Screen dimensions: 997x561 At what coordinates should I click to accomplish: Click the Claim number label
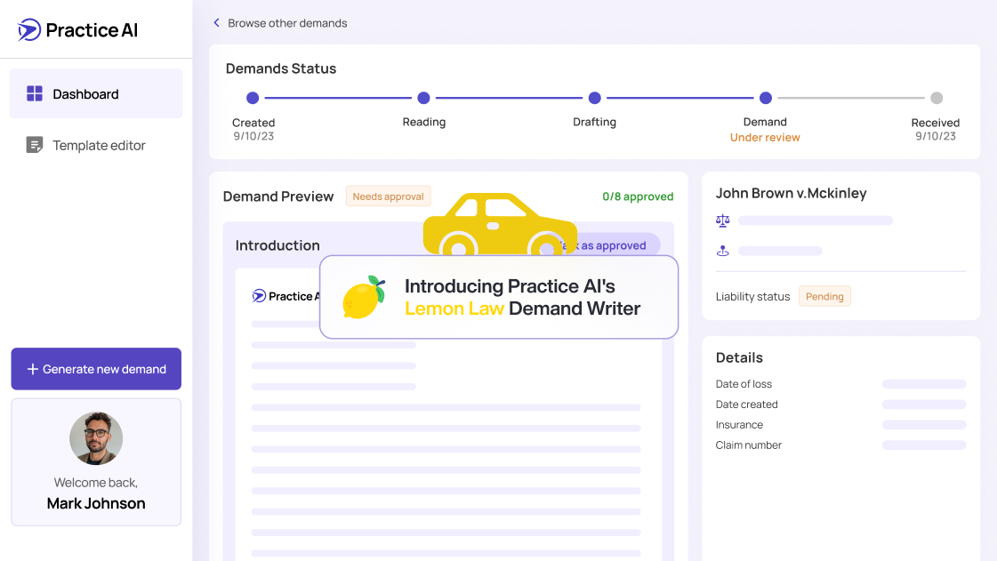tap(748, 445)
